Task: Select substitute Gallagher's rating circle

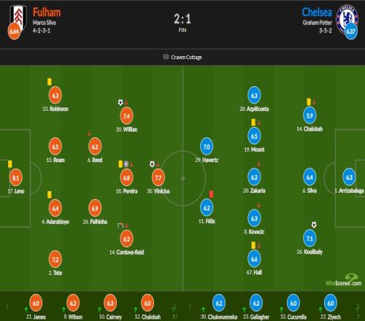Action: coord(256,303)
